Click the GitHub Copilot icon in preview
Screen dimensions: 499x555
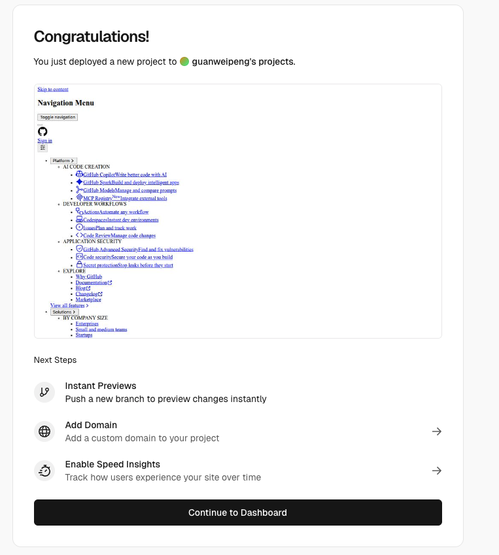[79, 175]
